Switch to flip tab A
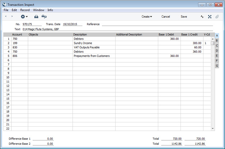Image resolution: width=225 pixels, height=149 pixels. (217, 35)
